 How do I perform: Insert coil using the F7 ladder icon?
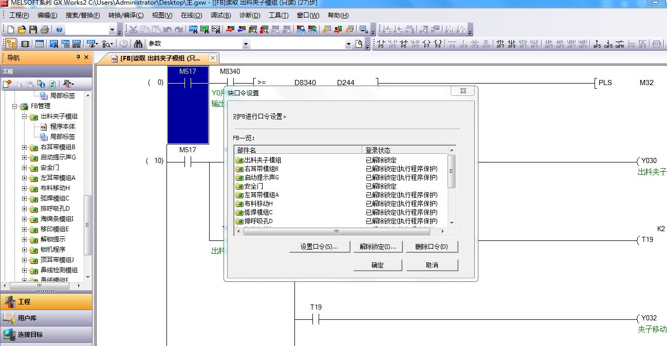(x=427, y=44)
